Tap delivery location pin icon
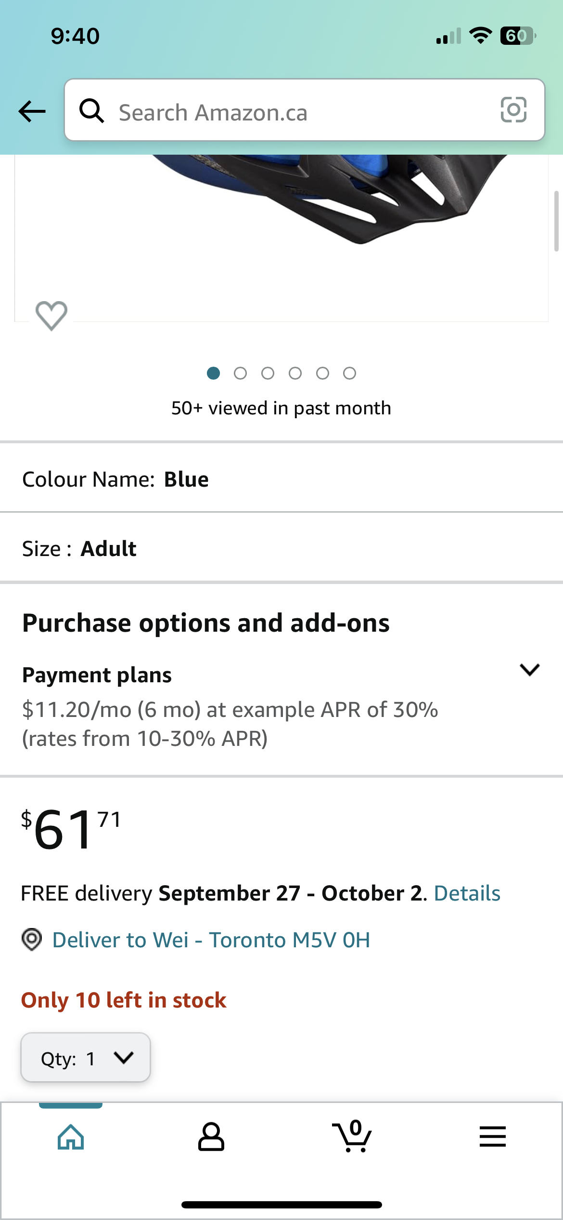The width and height of the screenshot is (563, 1220). click(32, 940)
